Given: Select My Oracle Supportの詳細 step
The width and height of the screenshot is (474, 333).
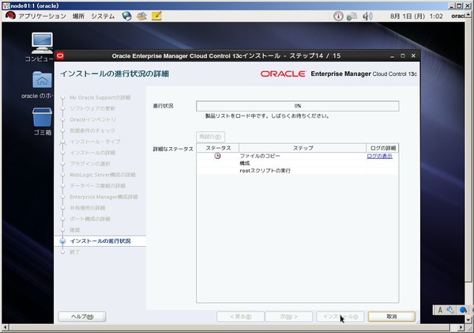Looking at the screenshot, I should pos(100,97).
